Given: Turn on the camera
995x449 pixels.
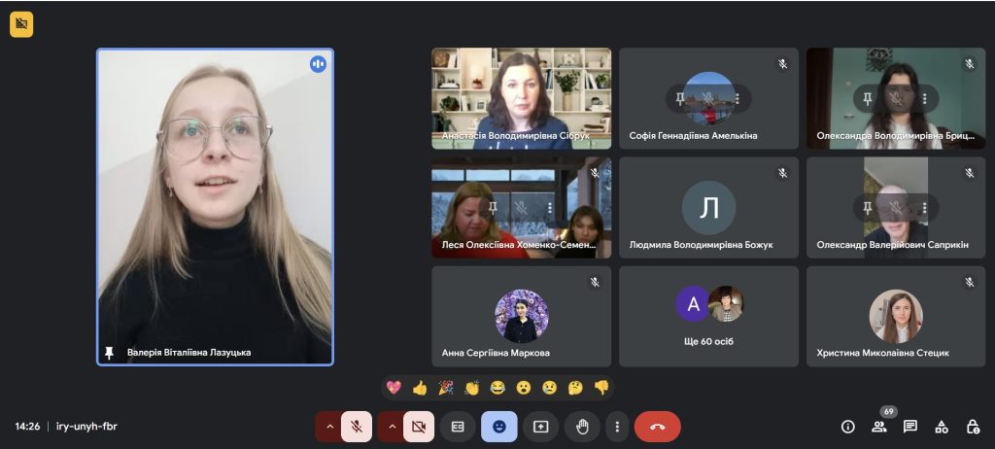Looking at the screenshot, I should tap(419, 427).
